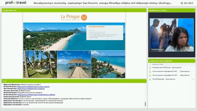Click message "Подробное описание курорта"

tap(30, 92)
